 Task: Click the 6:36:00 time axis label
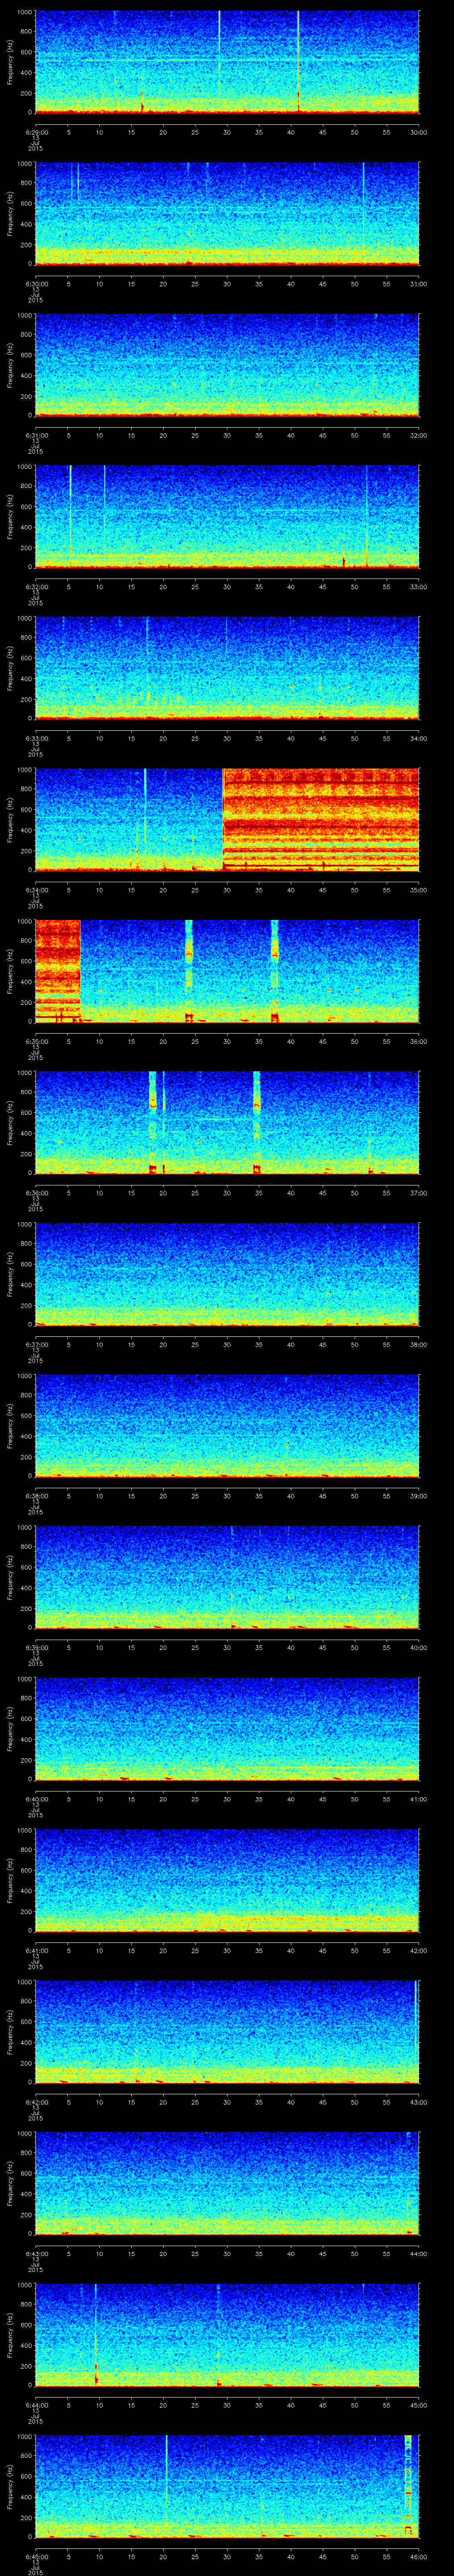tap(36, 1193)
